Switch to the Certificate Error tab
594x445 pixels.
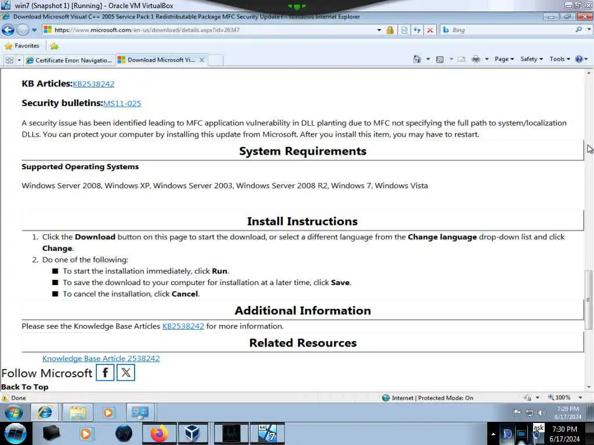(70, 60)
